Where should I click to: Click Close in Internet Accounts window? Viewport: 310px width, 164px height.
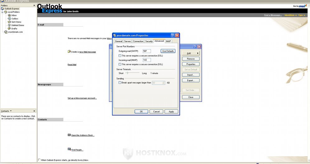point(190,97)
